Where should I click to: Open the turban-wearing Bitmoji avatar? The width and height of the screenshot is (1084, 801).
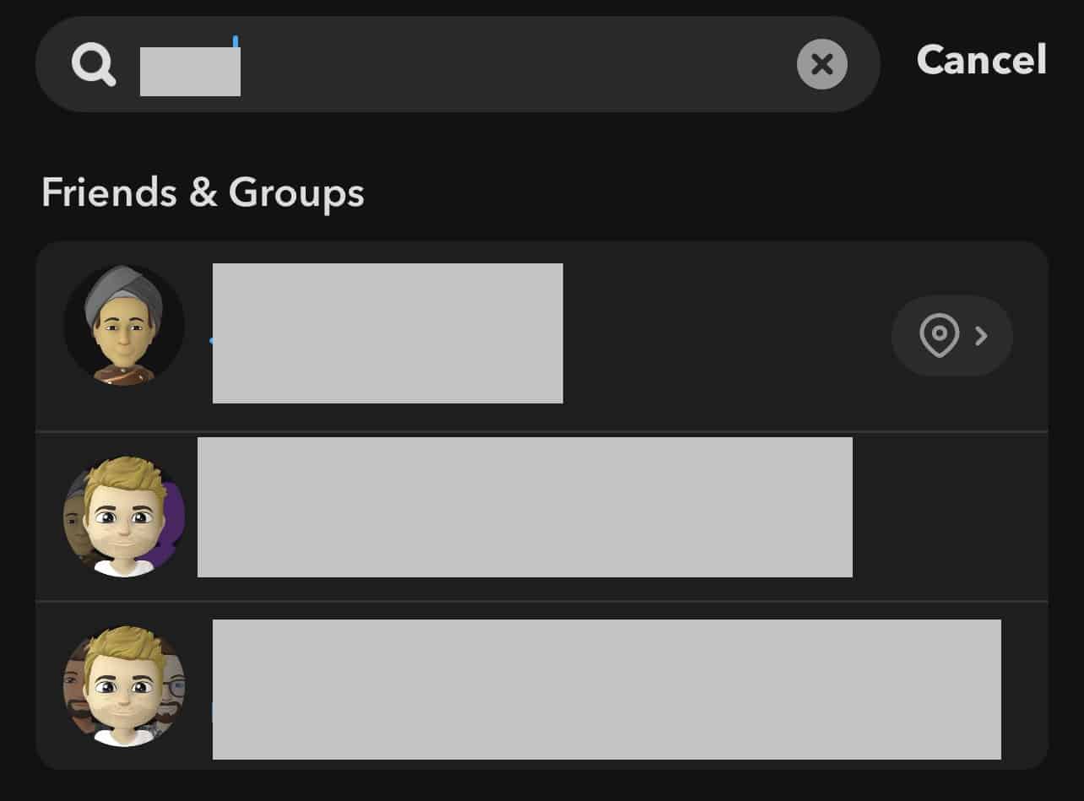click(x=124, y=325)
